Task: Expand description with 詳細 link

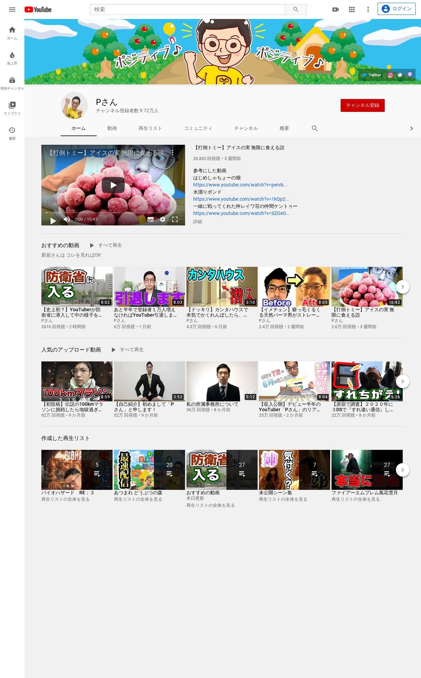Action: click(x=198, y=221)
